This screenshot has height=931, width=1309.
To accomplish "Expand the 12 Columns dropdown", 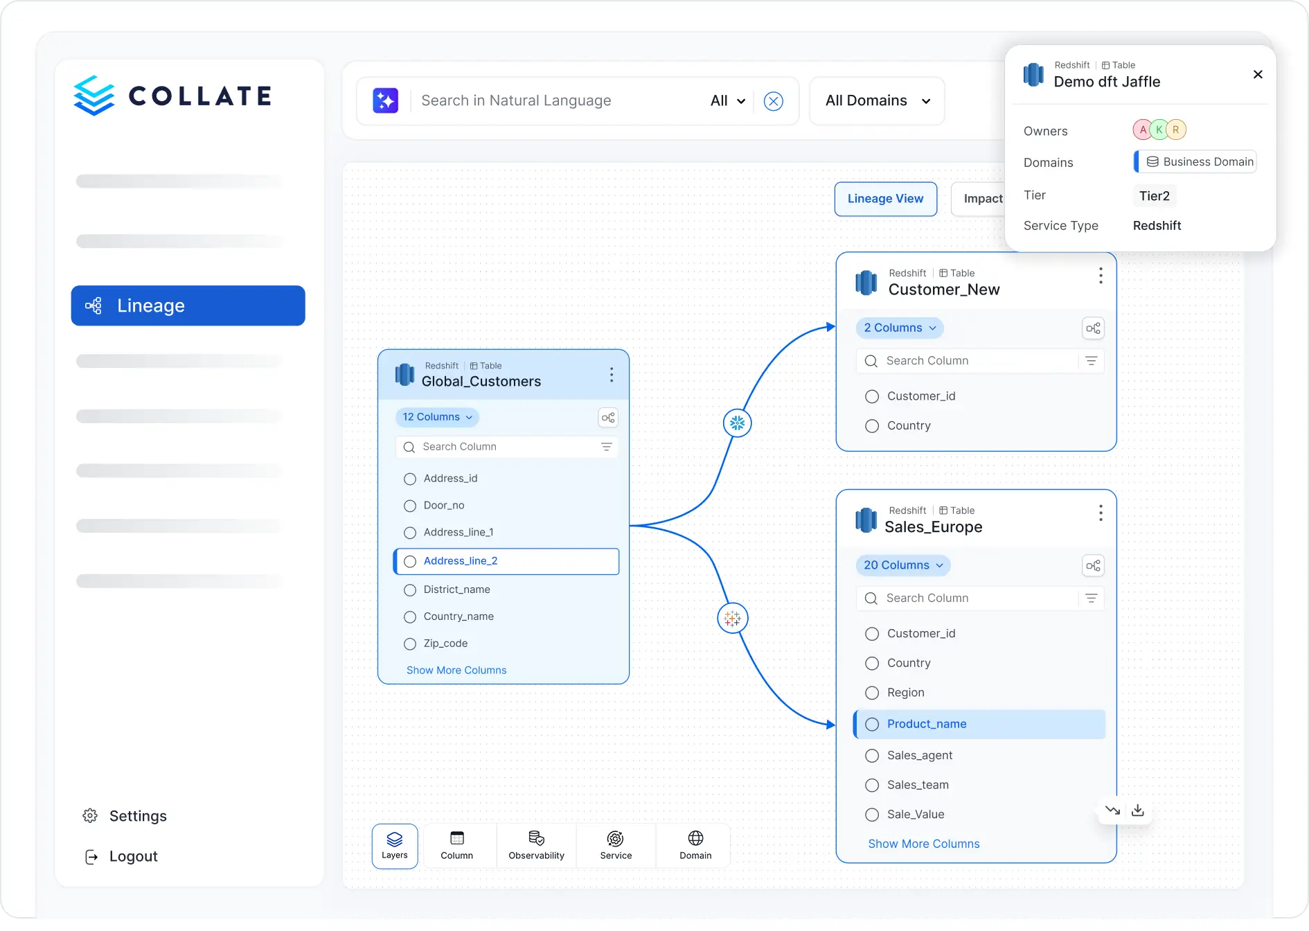I will pyautogui.click(x=437, y=417).
